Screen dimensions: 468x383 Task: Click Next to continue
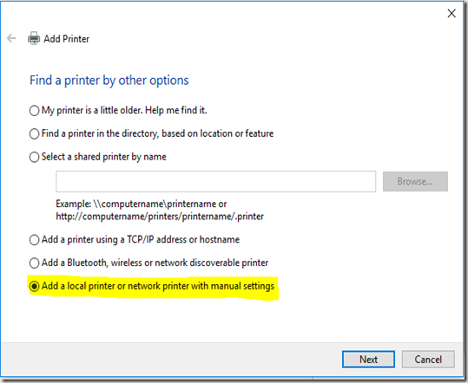pos(368,360)
